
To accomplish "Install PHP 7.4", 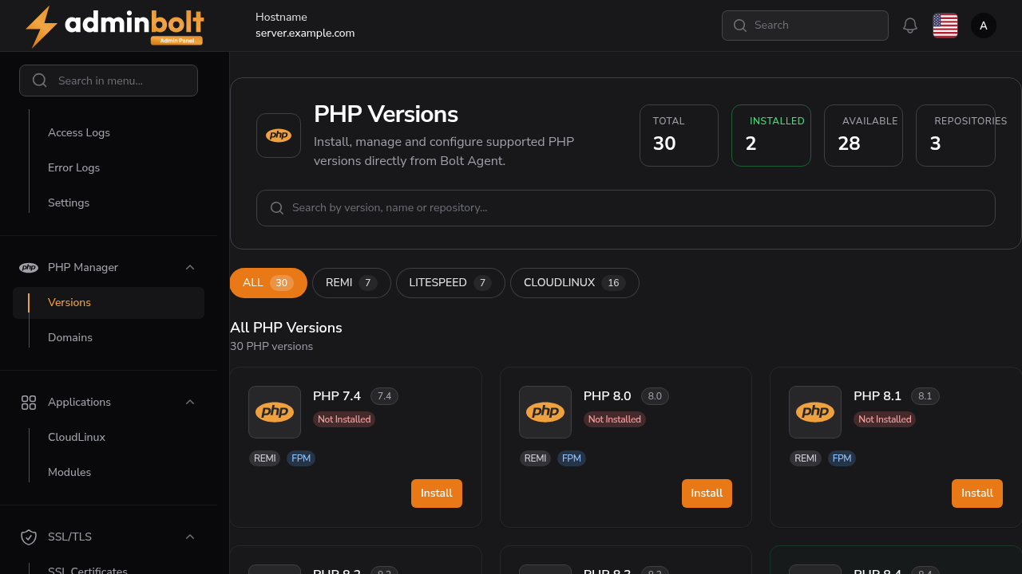I will coord(437,493).
